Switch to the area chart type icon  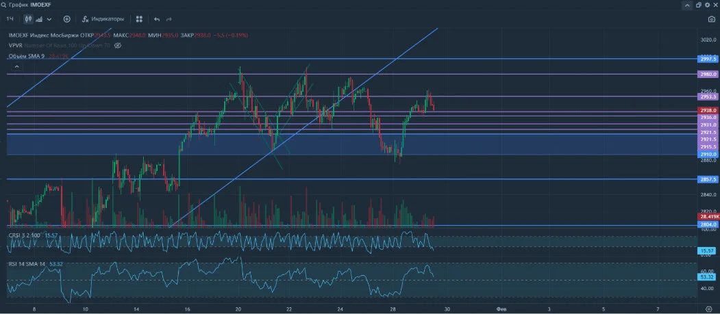pyautogui.click(x=39, y=19)
